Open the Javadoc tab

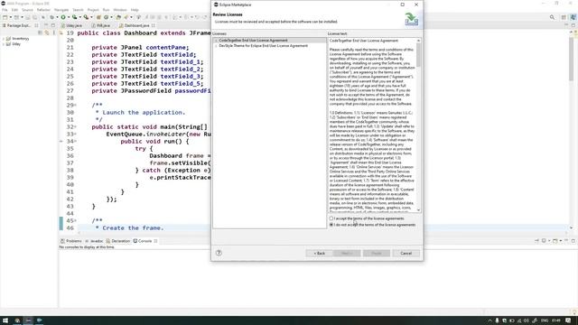pos(94,241)
